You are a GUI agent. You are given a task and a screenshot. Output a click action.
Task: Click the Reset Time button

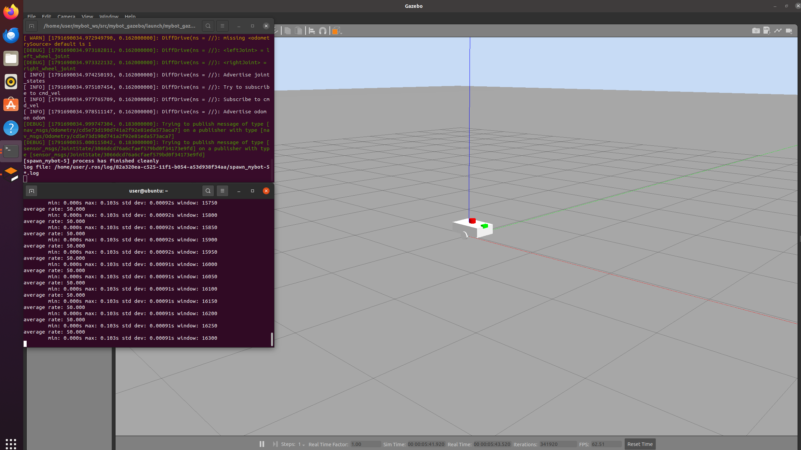(640, 444)
